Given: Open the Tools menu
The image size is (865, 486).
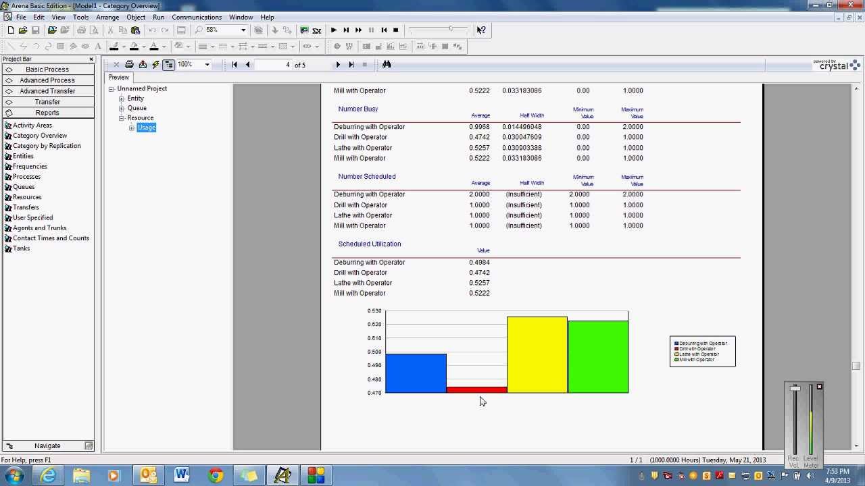Looking at the screenshot, I should (x=80, y=17).
